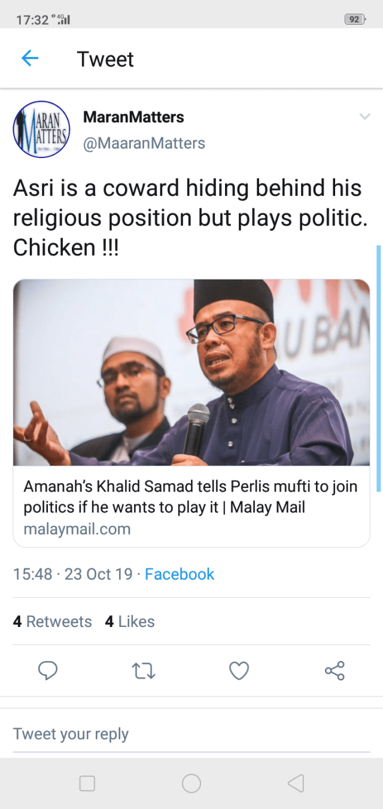
Task: Share the tweet via share icon
Action: 335,670
